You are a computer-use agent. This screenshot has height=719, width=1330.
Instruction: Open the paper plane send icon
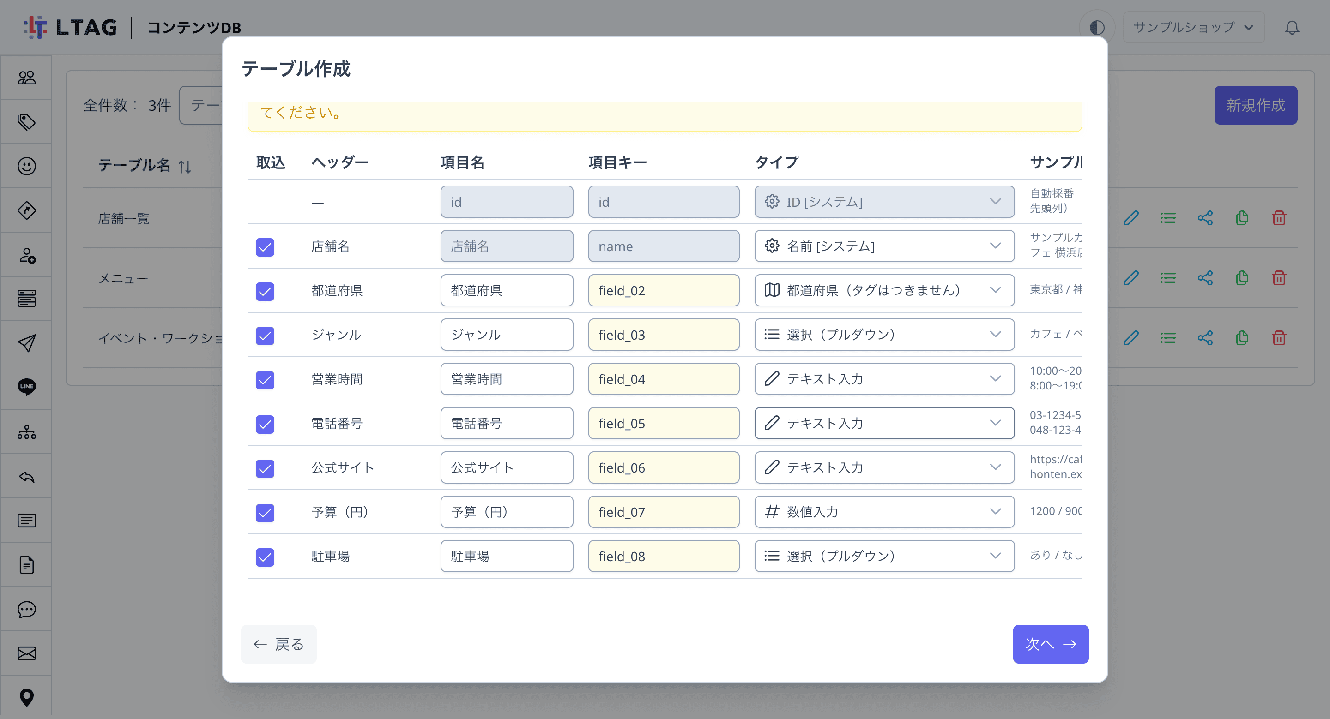pos(26,343)
